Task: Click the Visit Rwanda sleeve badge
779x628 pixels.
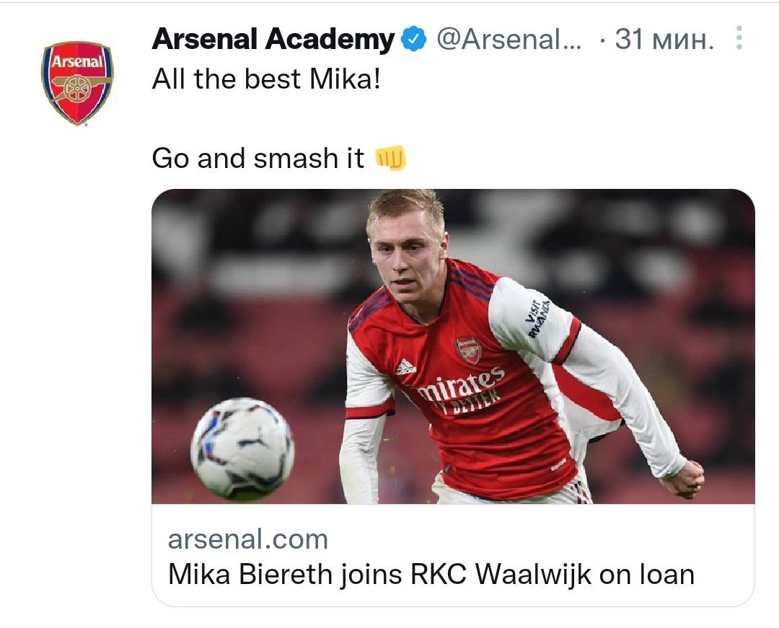Action: [x=538, y=317]
